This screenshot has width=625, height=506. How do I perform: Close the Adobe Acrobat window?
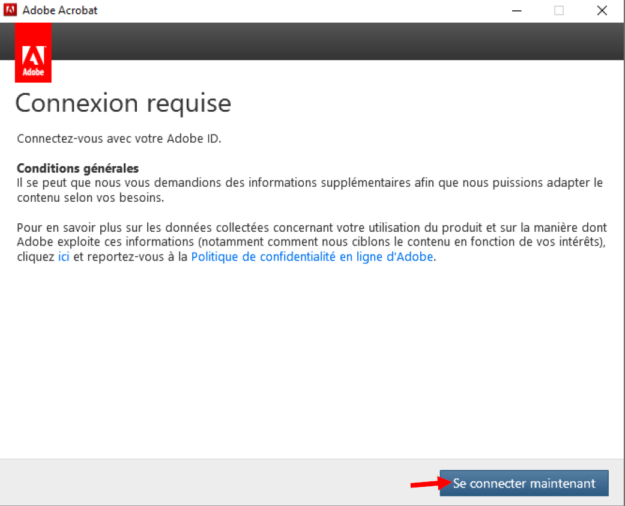(602, 10)
